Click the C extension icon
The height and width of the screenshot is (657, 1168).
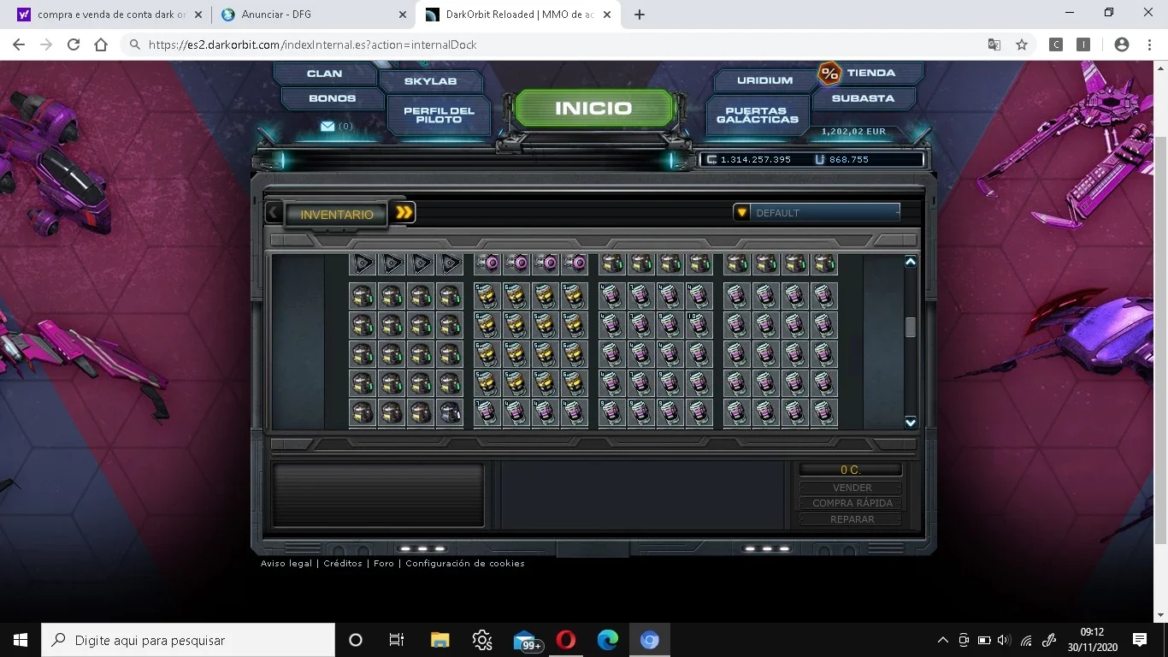point(1056,44)
